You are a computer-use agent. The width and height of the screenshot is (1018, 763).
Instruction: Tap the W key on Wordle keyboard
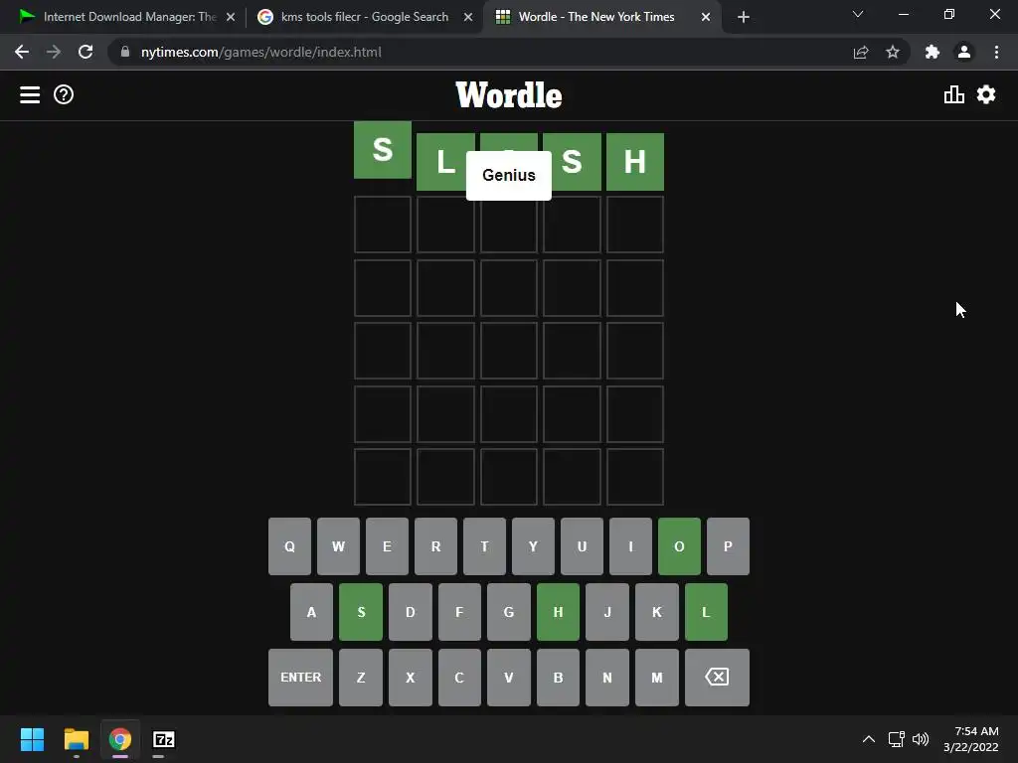[x=338, y=546]
